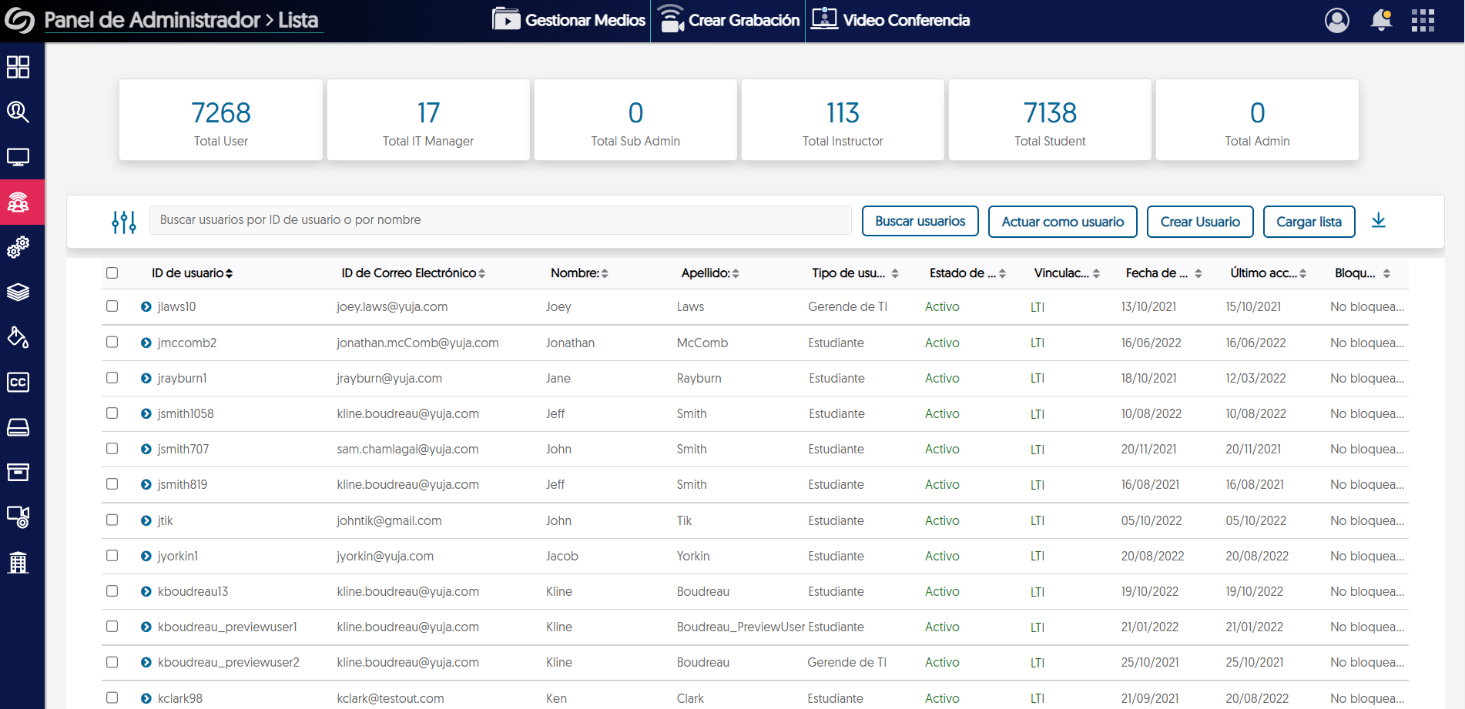
Task: Click the LTI link for jrayburn1
Action: [x=1038, y=379]
